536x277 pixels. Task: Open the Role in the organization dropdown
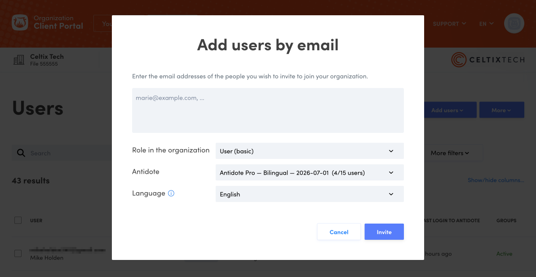pos(309,151)
